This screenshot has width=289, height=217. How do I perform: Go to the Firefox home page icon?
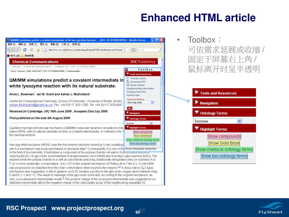pos(38,50)
